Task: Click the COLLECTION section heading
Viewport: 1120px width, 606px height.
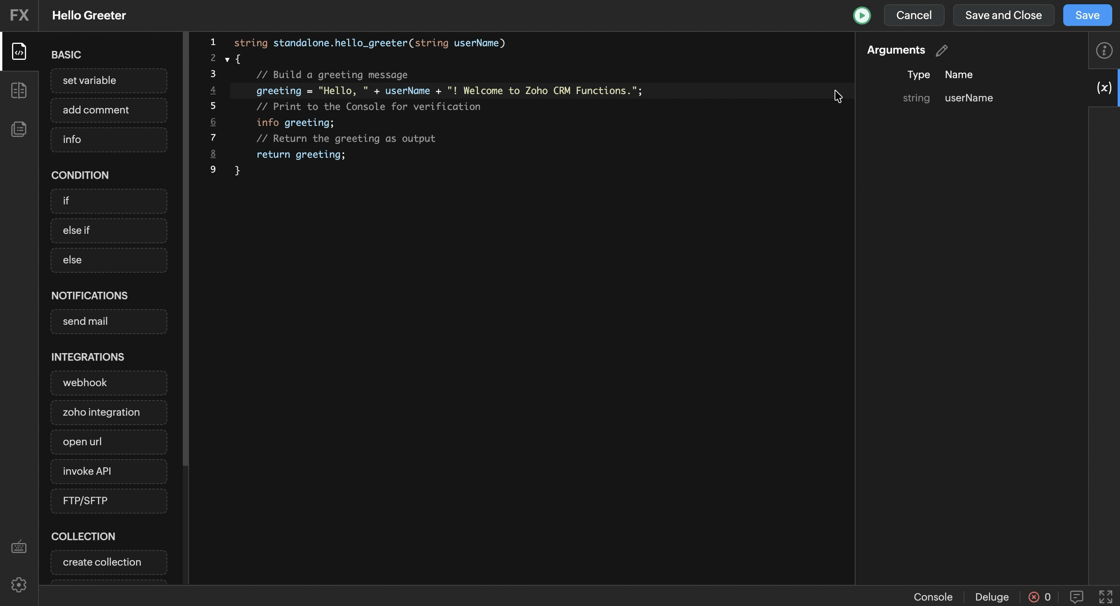Action: [x=84, y=536]
